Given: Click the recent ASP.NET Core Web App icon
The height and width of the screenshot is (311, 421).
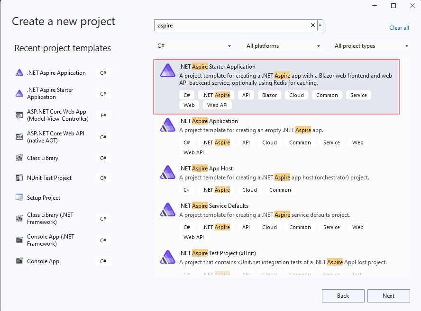Looking at the screenshot, I should pos(19,115).
